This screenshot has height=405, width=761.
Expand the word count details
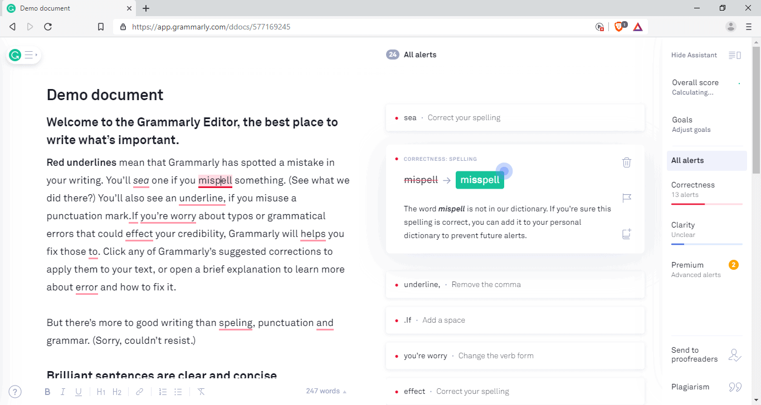[x=325, y=391]
